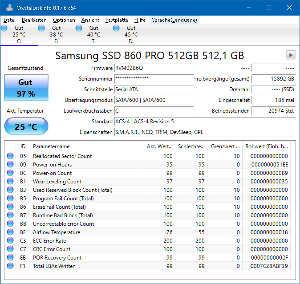Click status orb of Power-on Hours row
This screenshot has width=300, height=284.
(10, 164)
